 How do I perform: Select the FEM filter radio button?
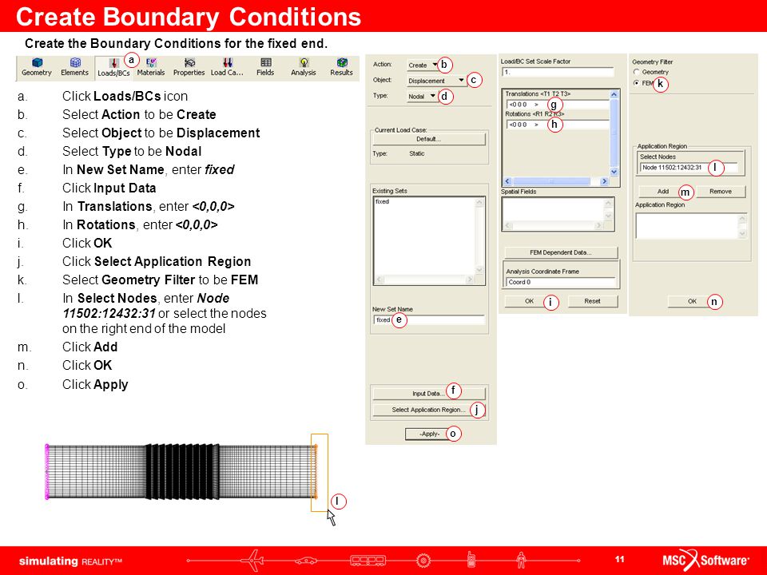pos(637,83)
